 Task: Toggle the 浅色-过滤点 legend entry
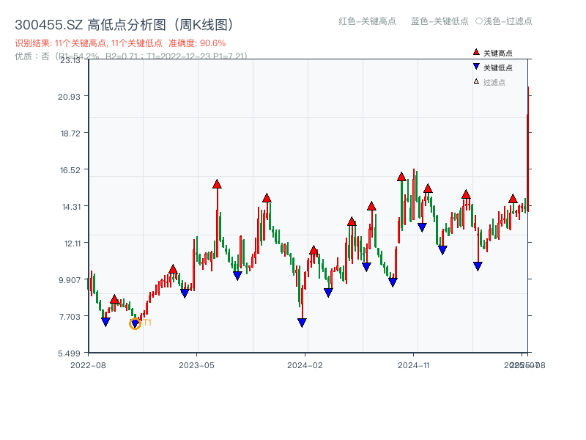504,21
